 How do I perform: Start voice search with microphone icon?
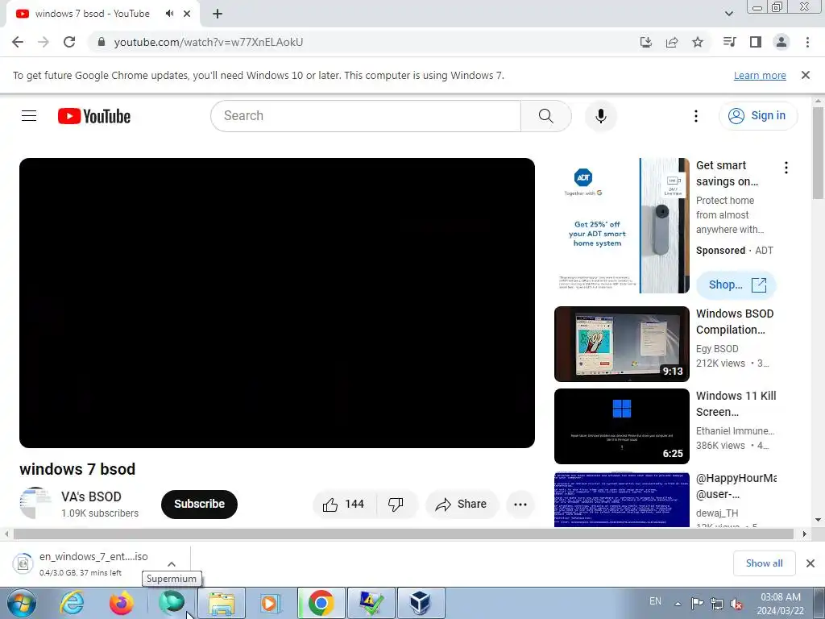pyautogui.click(x=601, y=116)
